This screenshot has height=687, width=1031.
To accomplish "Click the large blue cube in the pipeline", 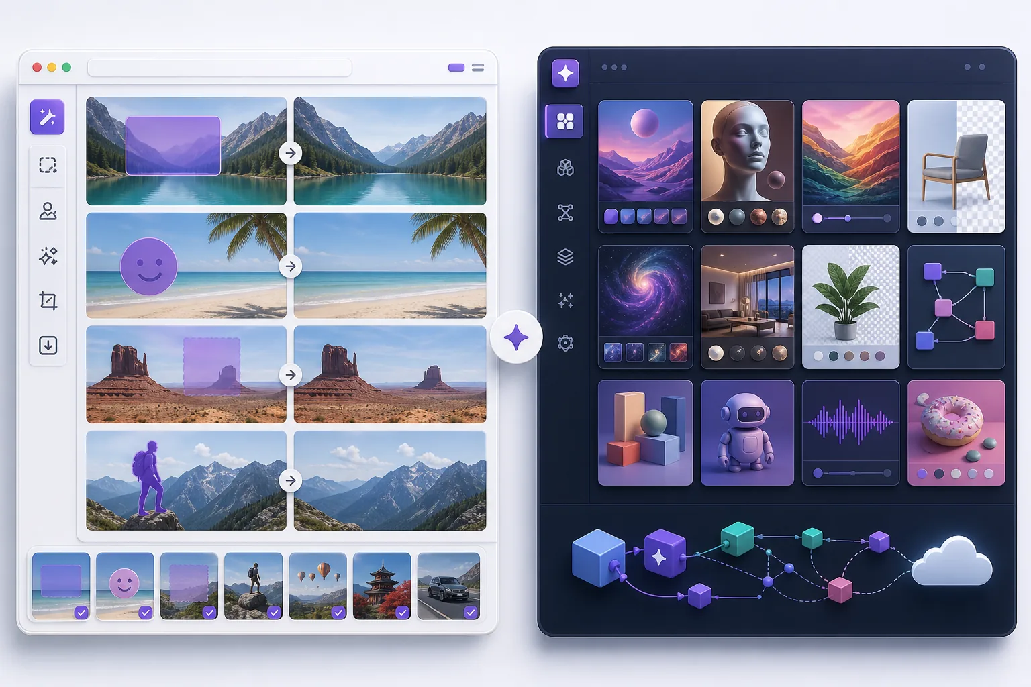I will pyautogui.click(x=598, y=558).
